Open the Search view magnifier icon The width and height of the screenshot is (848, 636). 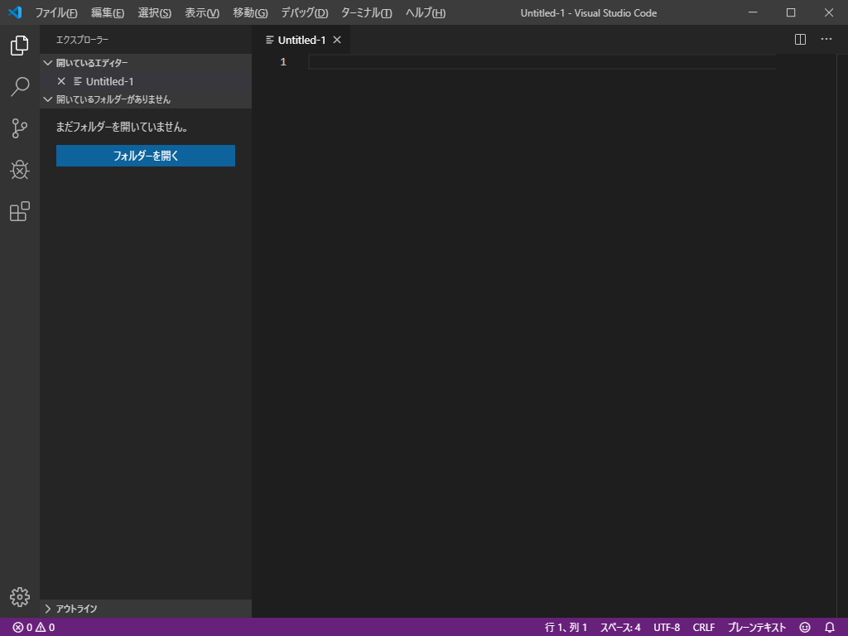coord(20,86)
